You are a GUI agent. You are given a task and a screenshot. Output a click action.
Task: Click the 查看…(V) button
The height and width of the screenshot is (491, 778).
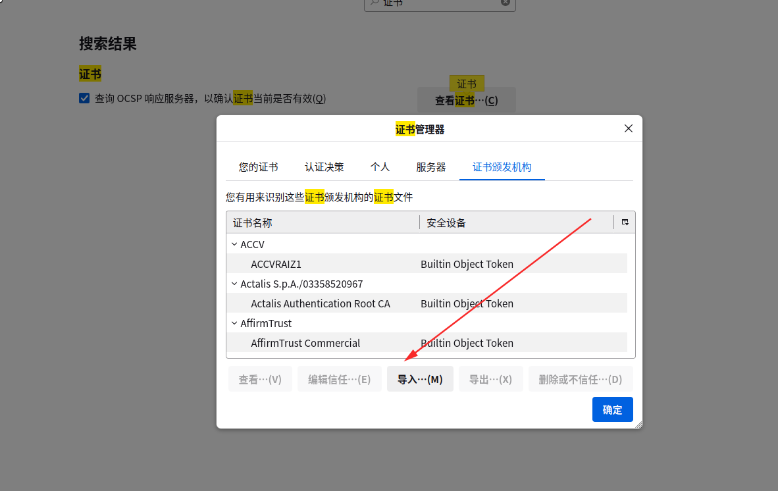[x=260, y=379]
